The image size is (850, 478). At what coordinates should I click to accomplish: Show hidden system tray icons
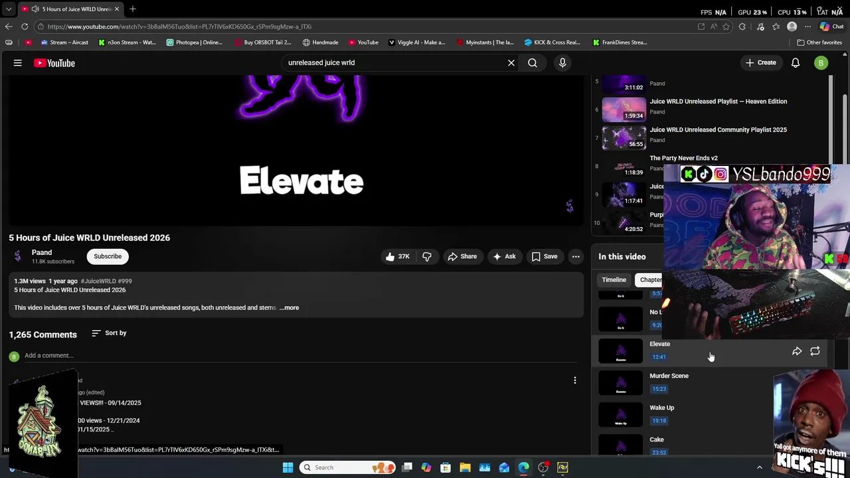click(760, 467)
